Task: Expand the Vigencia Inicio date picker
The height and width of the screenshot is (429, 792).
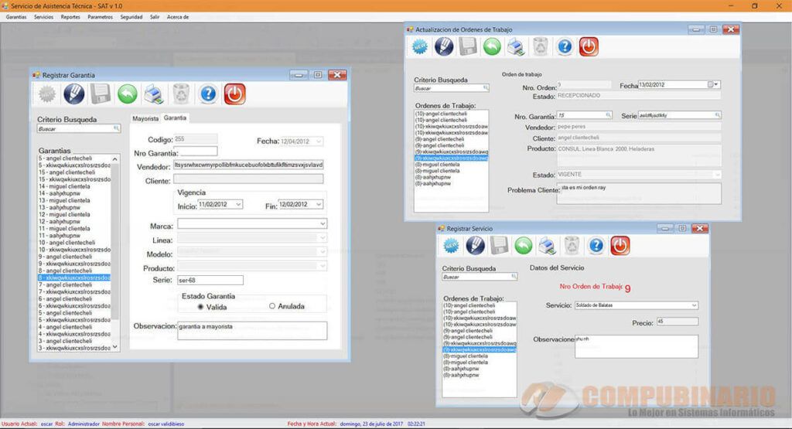Action: 238,204
